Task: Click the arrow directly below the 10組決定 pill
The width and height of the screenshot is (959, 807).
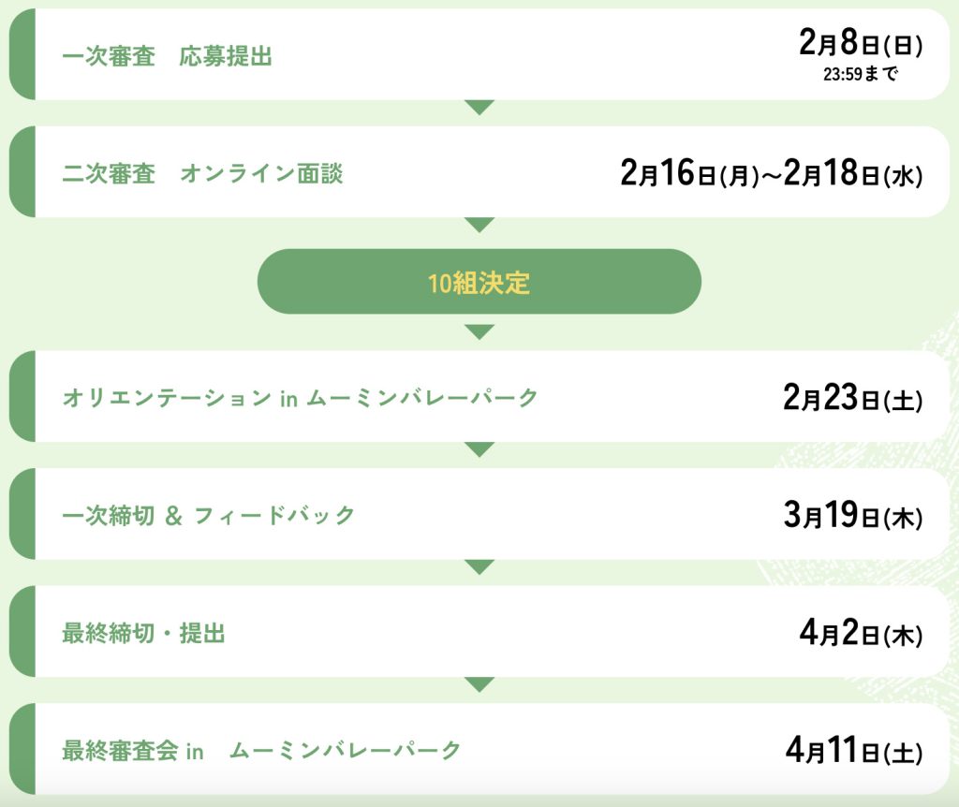Action: (x=479, y=331)
